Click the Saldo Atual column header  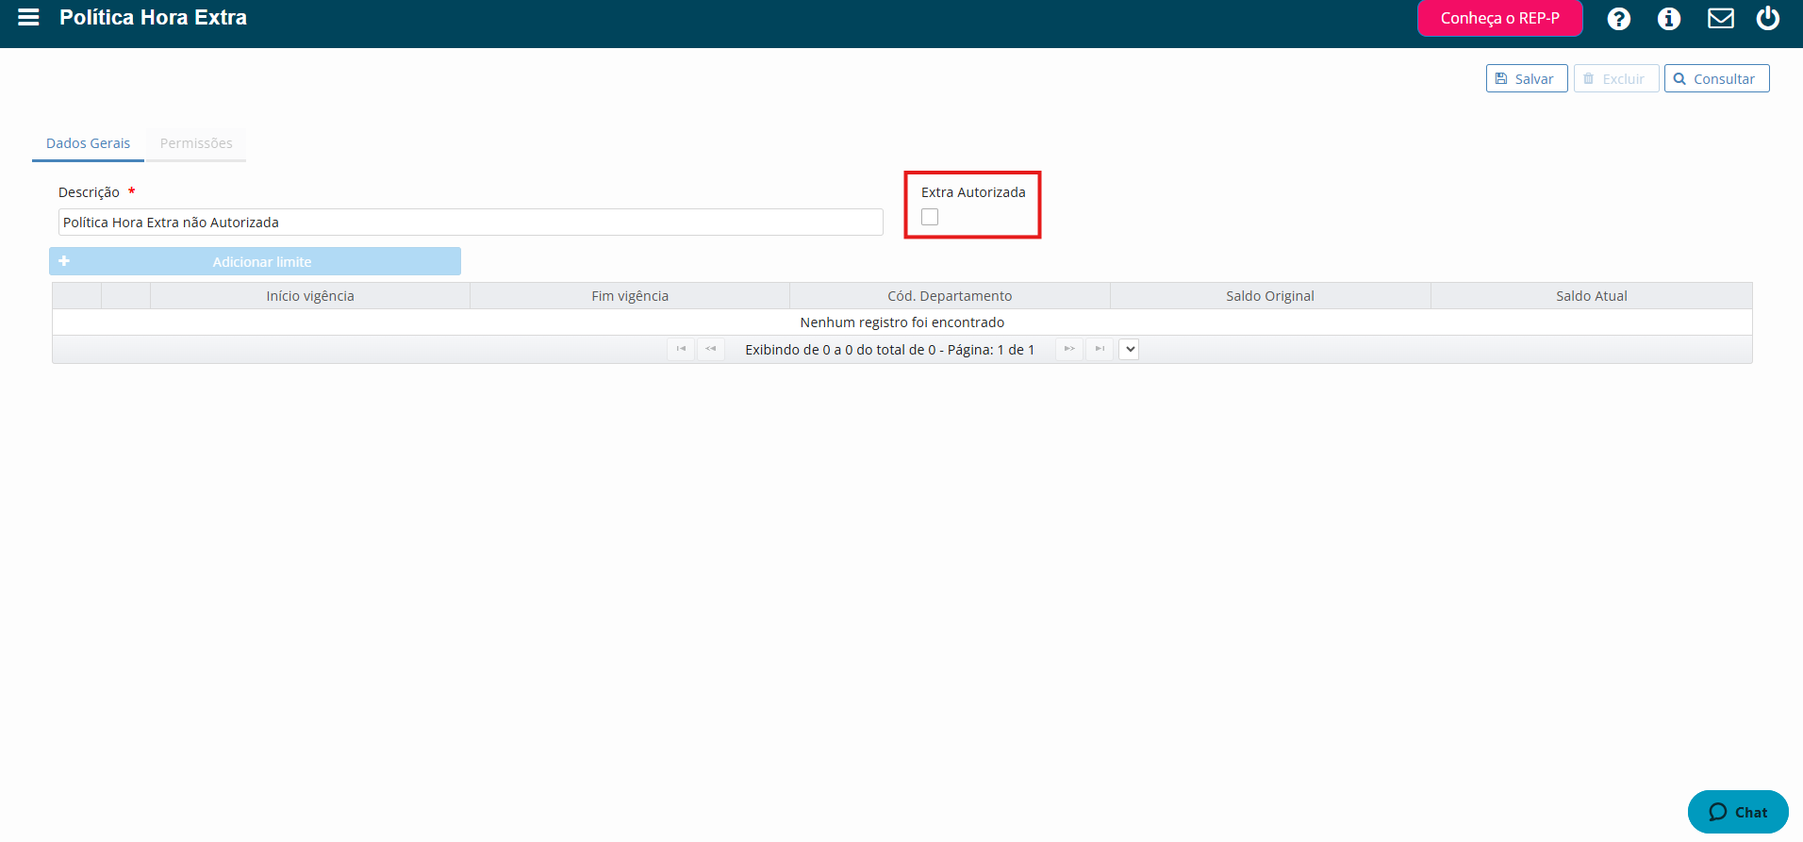(x=1592, y=296)
